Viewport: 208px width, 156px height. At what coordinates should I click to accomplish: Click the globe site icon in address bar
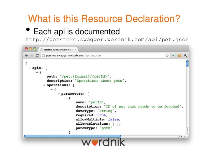[x=43, y=56]
